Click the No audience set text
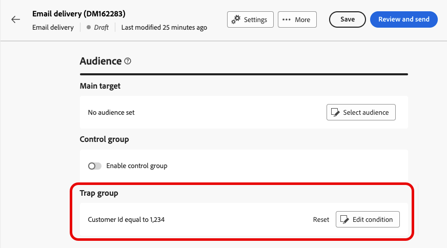This screenshot has width=447, height=248. pyautogui.click(x=111, y=112)
